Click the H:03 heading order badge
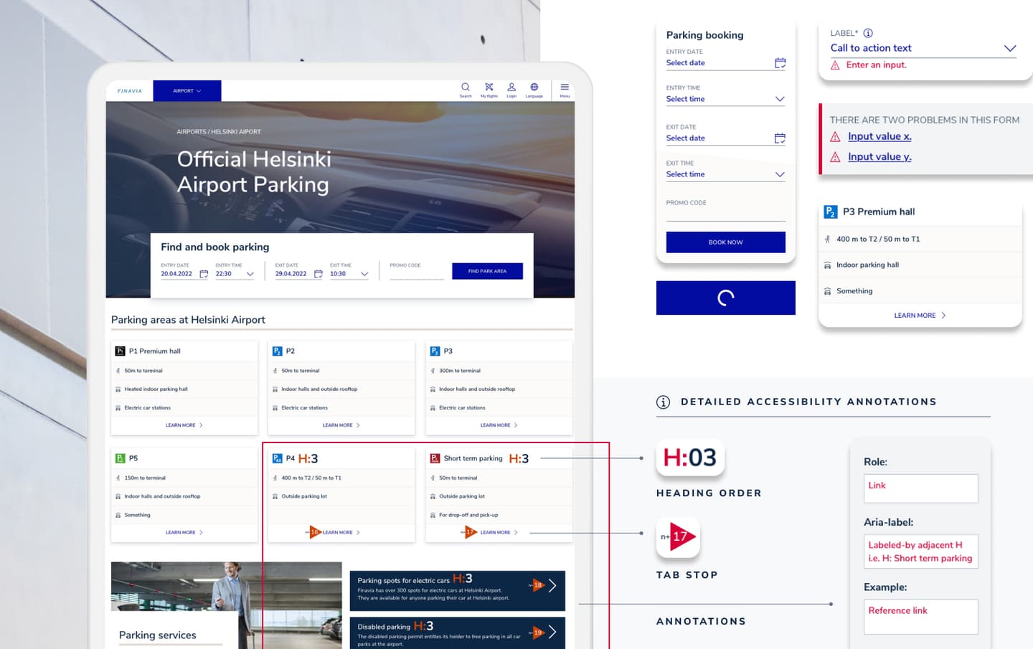Image resolution: width=1033 pixels, height=649 pixels. pos(689,458)
